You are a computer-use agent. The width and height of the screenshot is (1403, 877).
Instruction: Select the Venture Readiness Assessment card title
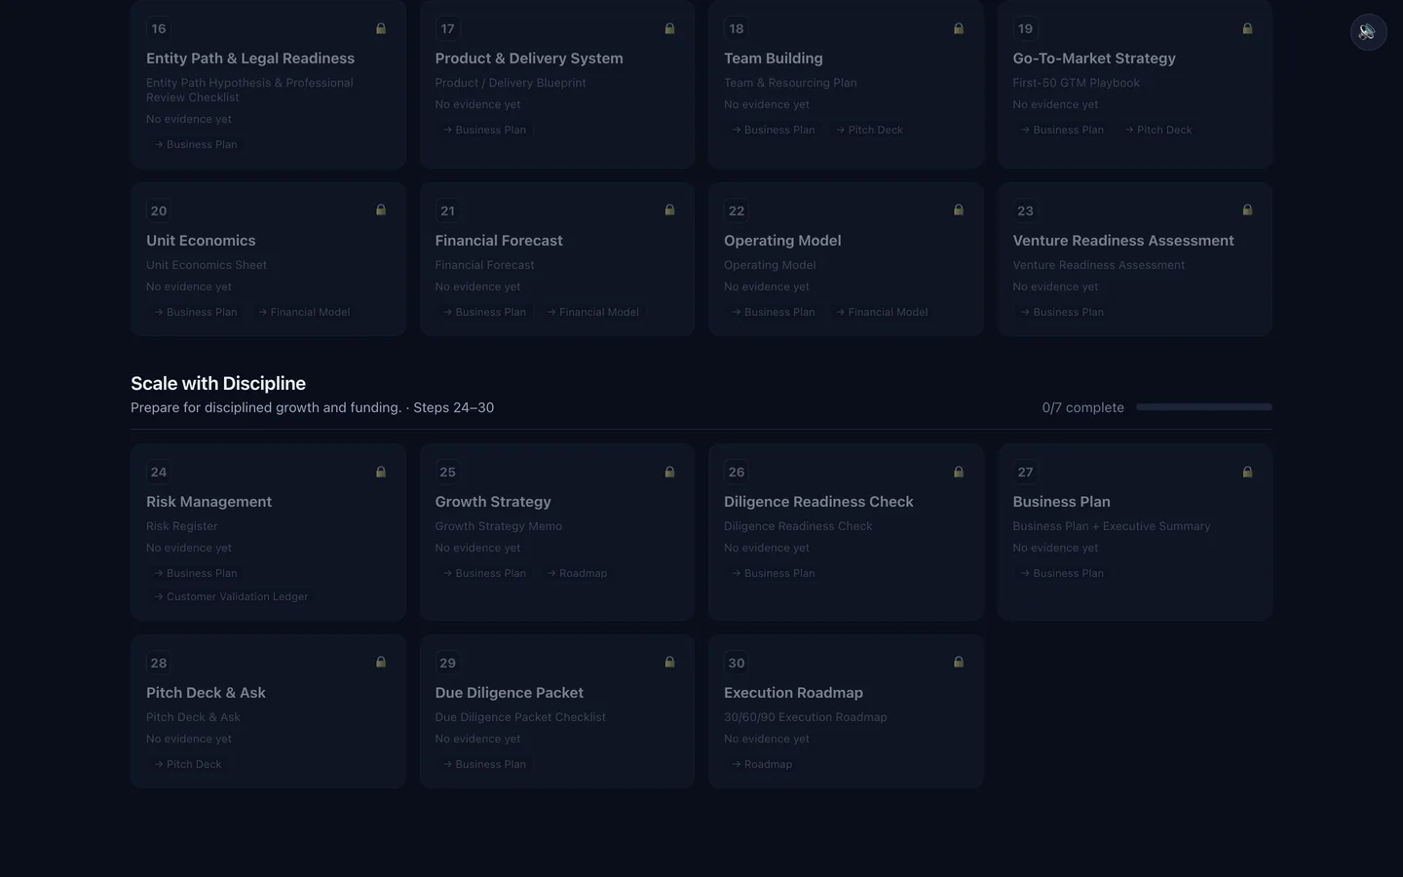[x=1123, y=241]
